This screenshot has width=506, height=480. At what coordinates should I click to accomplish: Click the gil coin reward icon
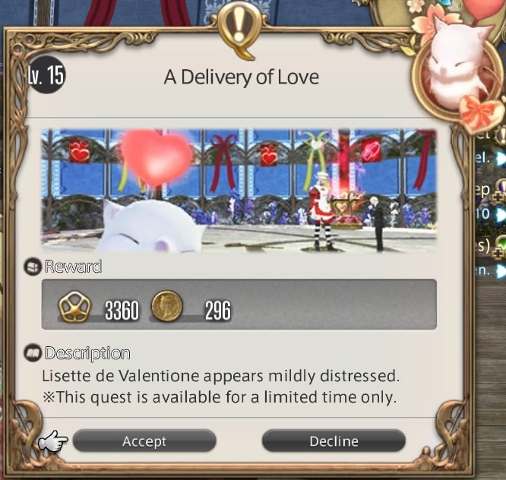click(167, 306)
